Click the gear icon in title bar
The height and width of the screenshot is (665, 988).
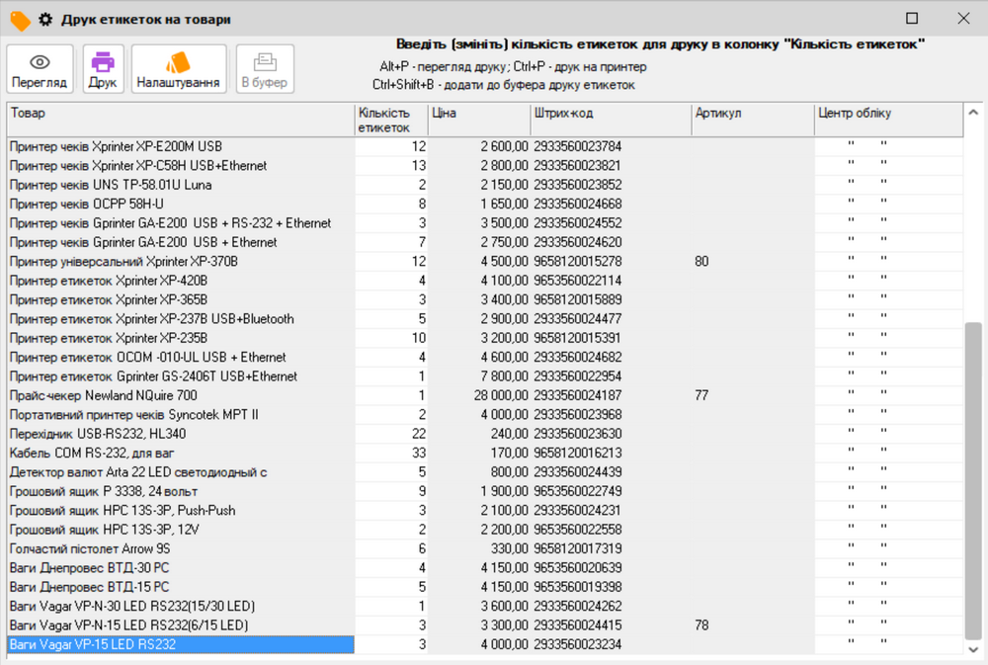pos(45,19)
